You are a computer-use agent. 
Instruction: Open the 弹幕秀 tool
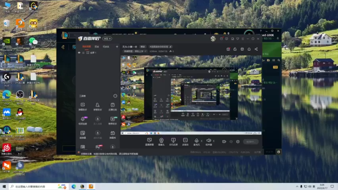[x=112, y=135]
